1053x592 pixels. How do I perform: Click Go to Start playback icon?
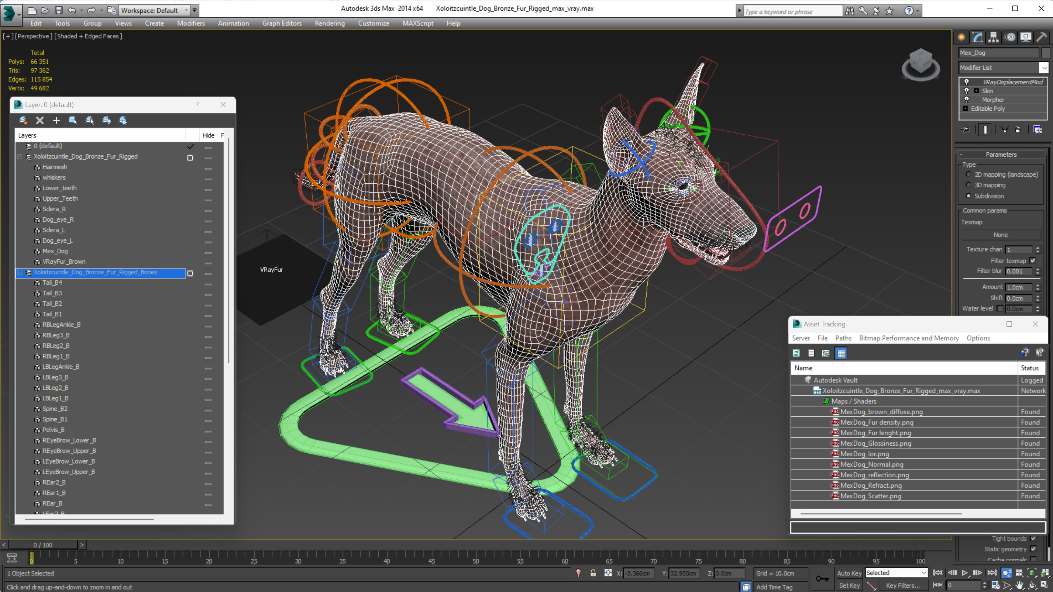click(938, 573)
